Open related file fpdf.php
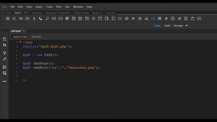The image size is (217, 122). [x=36, y=37]
